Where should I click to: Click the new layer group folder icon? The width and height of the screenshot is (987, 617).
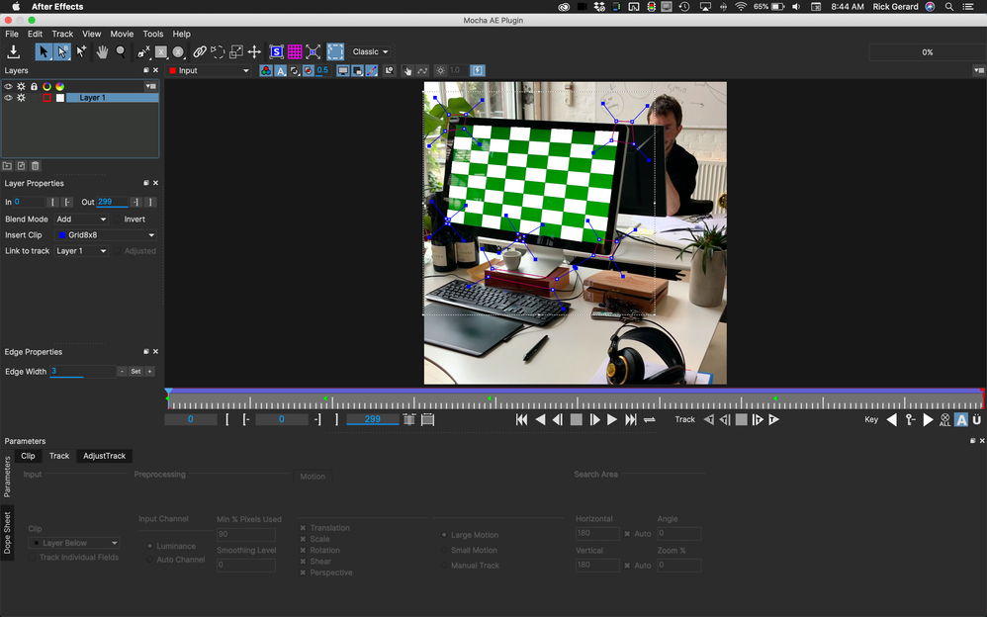[x=7, y=165]
